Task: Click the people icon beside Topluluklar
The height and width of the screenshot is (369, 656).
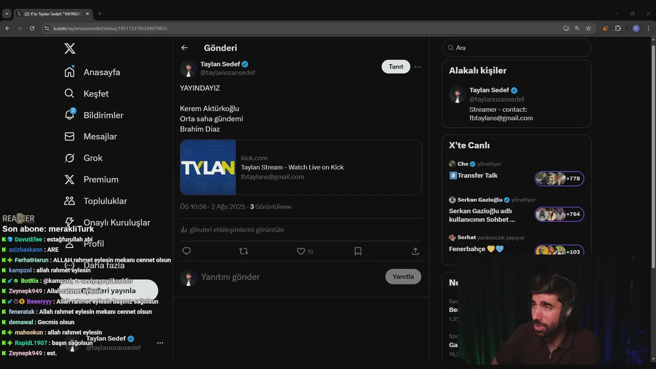Action: coord(70,201)
